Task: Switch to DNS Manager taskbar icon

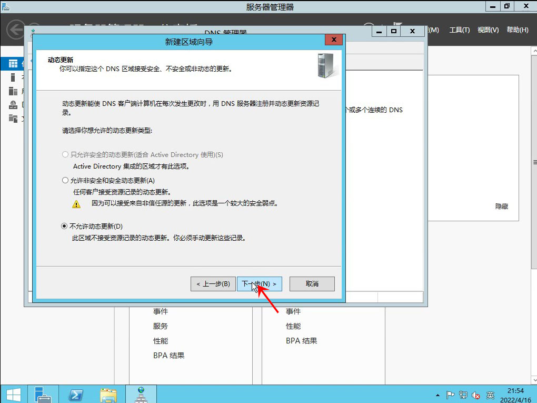Action: [141, 395]
